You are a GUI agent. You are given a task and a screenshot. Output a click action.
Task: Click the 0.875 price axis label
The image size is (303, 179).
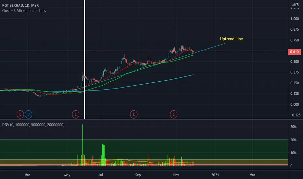point(295,29)
